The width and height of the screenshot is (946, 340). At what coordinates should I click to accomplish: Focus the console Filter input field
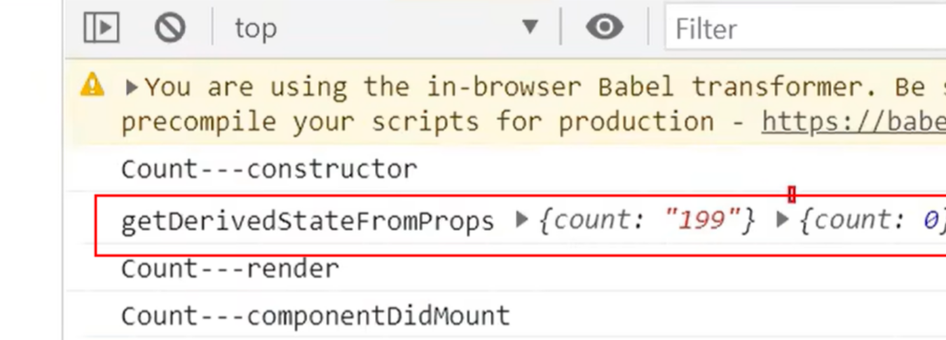805,29
